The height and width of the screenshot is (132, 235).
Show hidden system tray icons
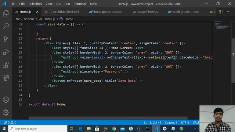click(x=195, y=129)
